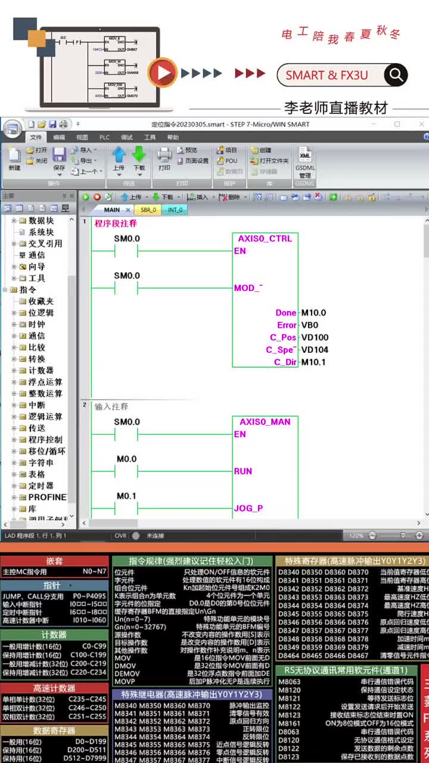Switch to the Edit ribbon tab (编辑)
429x763 pixels.
[59, 137]
